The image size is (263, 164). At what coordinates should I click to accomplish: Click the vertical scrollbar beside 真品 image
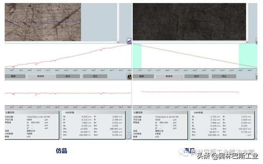pos(247,22)
